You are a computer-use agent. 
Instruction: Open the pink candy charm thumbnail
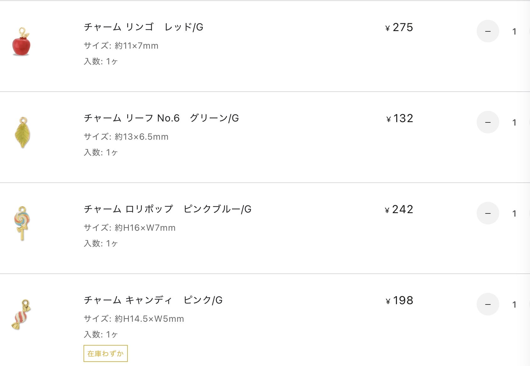(22, 315)
